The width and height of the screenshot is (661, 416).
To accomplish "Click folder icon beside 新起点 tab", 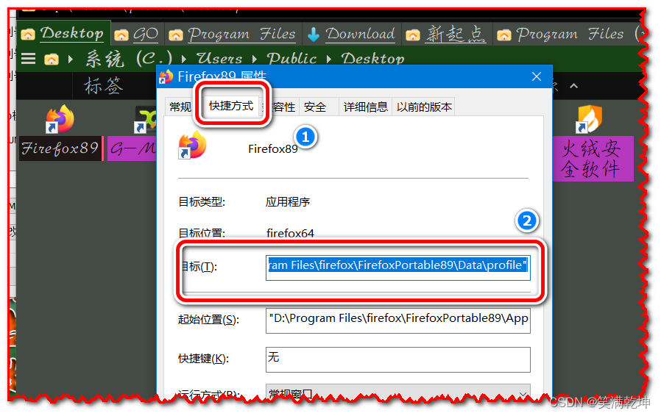I will 413,35.
